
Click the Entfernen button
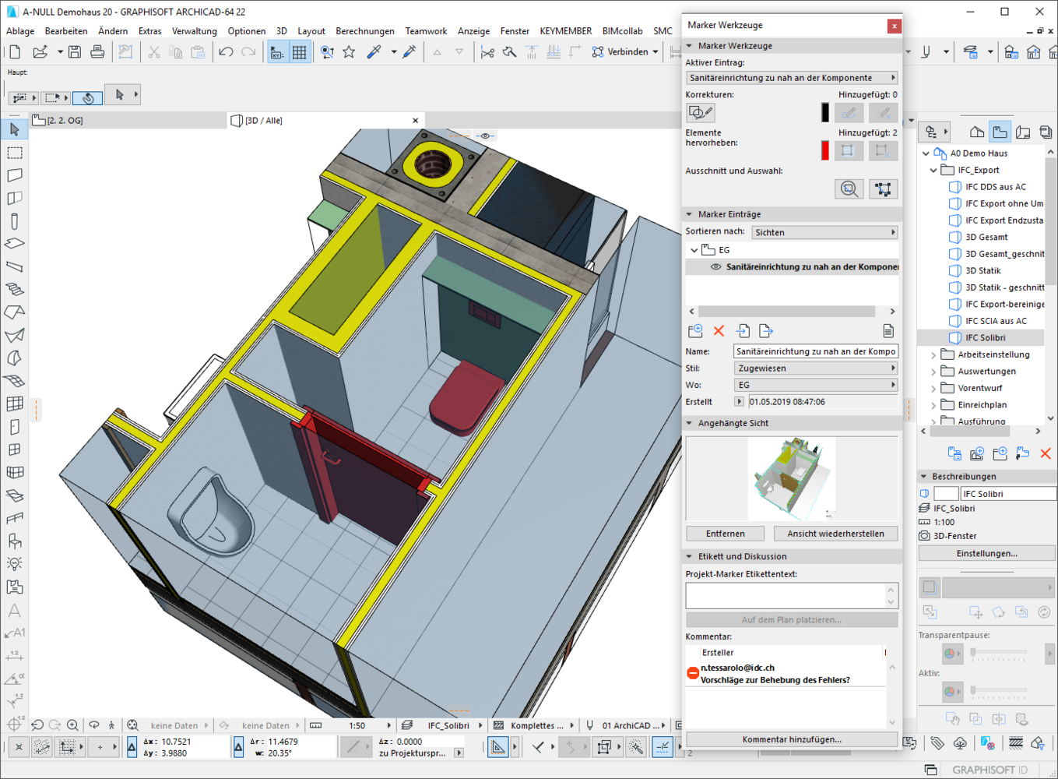click(x=725, y=534)
